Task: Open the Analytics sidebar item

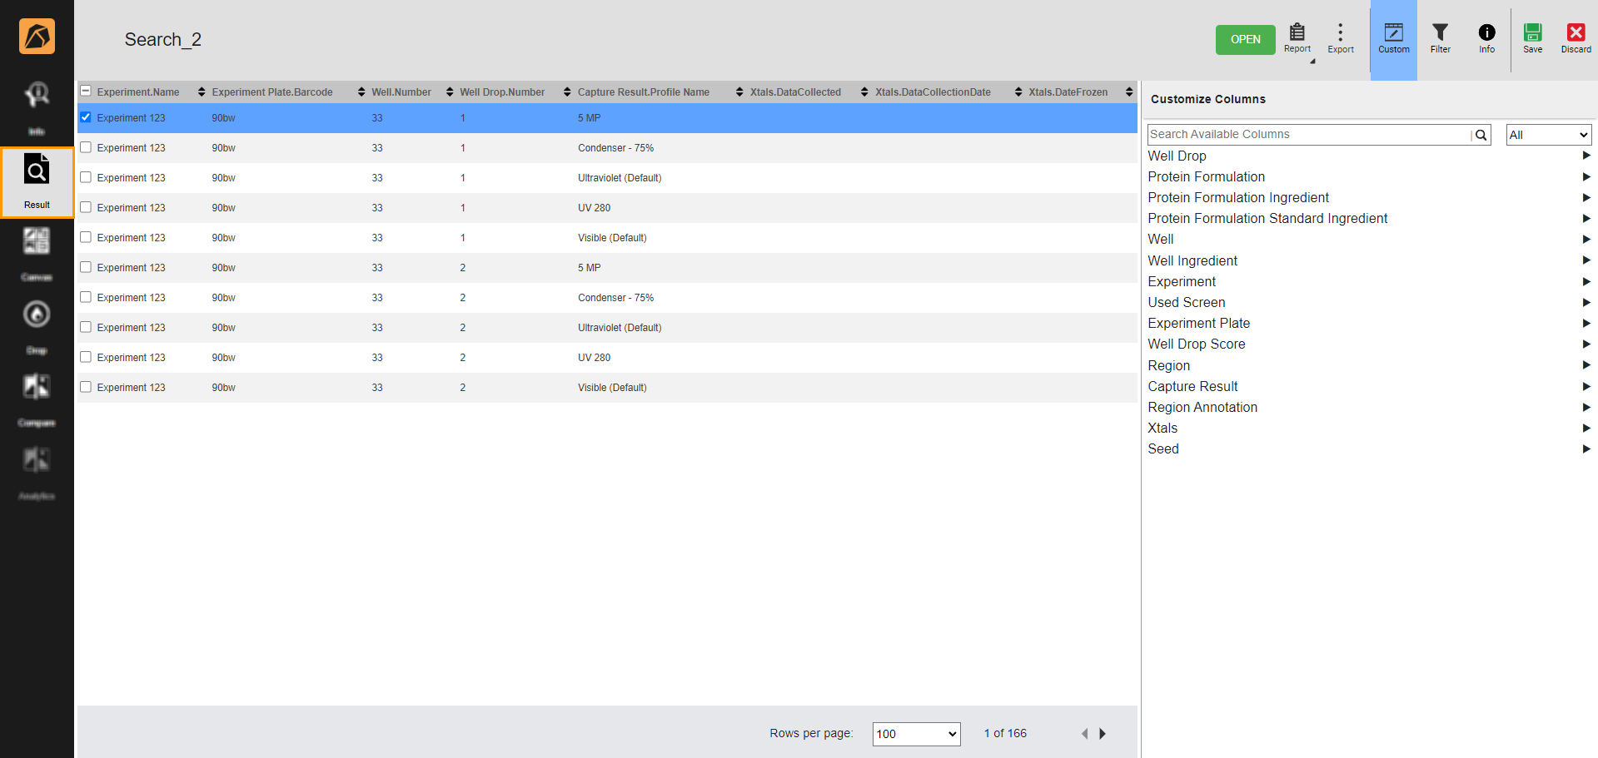Action: coord(37,473)
